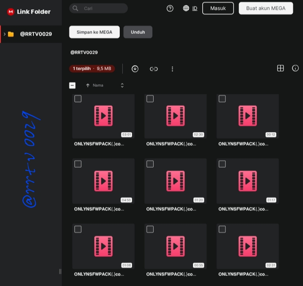
Task: Tick checkbox on the 01:17 video
Action: [x=222, y=164]
